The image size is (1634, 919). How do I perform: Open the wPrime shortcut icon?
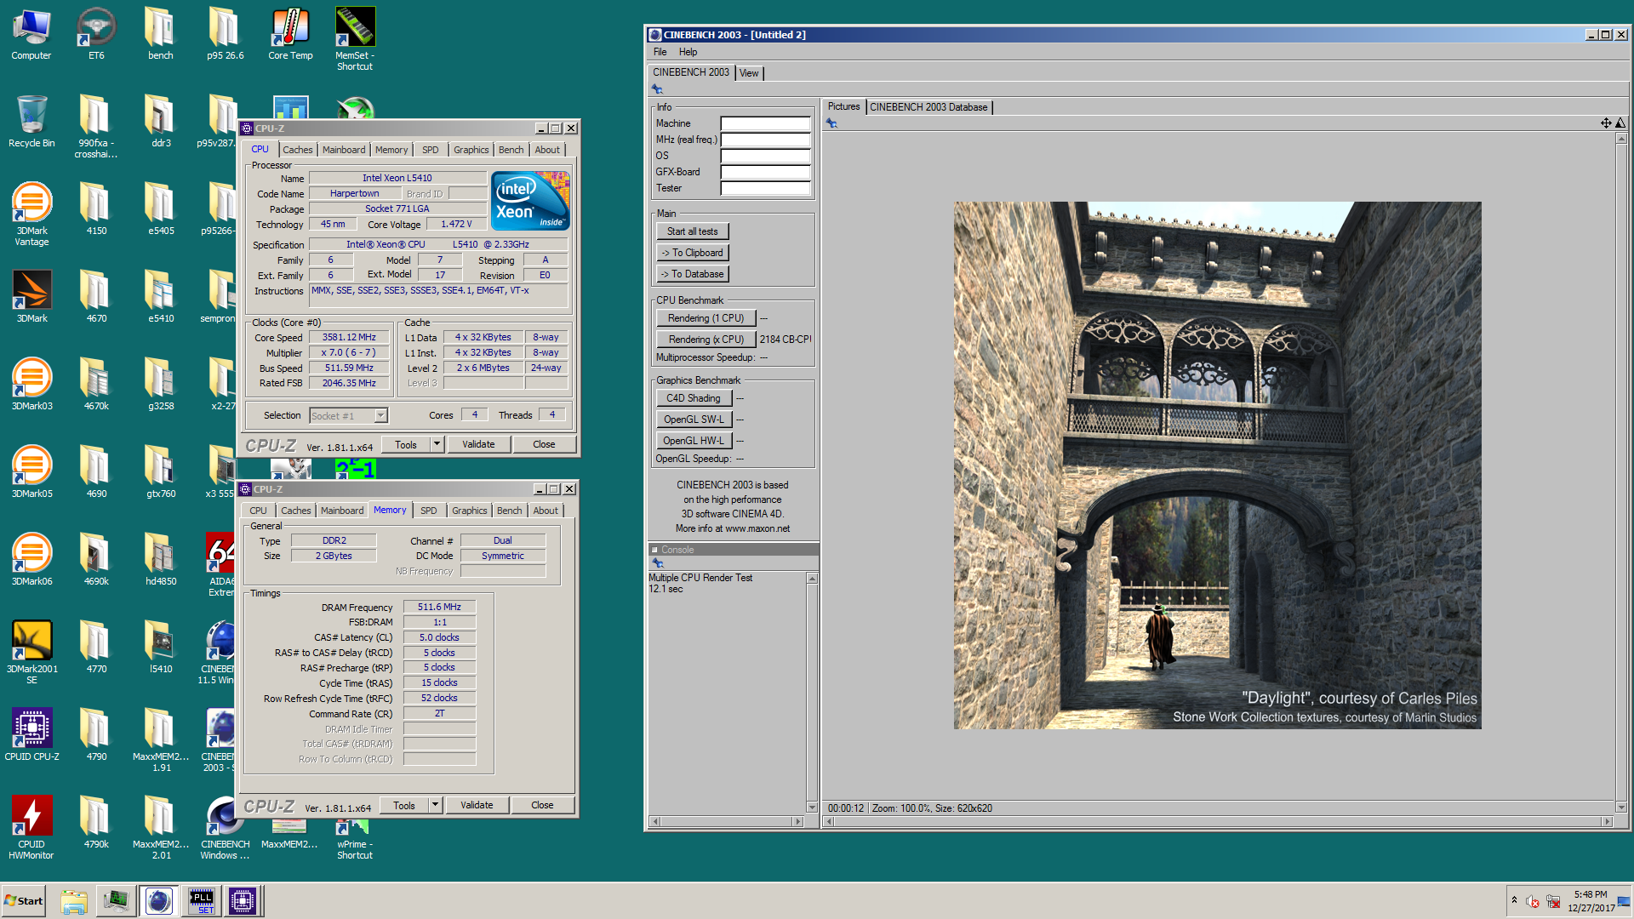355,841
